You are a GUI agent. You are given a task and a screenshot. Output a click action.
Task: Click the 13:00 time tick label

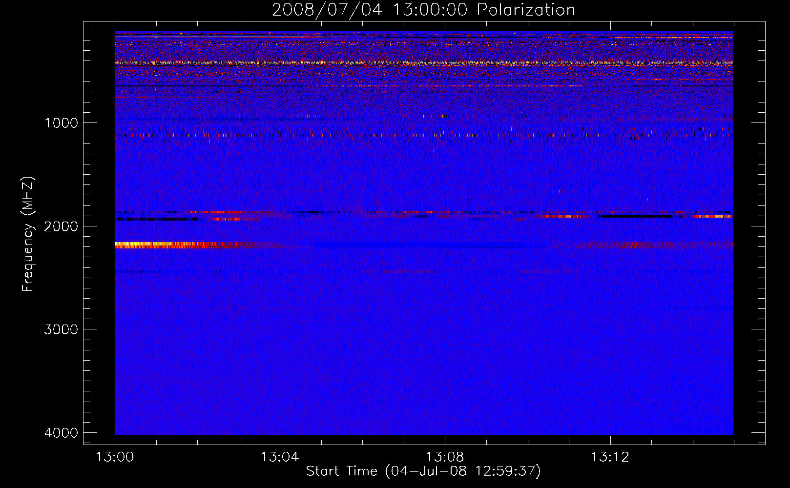pyautogui.click(x=115, y=457)
